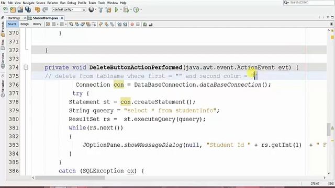This screenshot has width=335, height=188.
Task: Click the Debug Project icon
Action: coord(126,9)
